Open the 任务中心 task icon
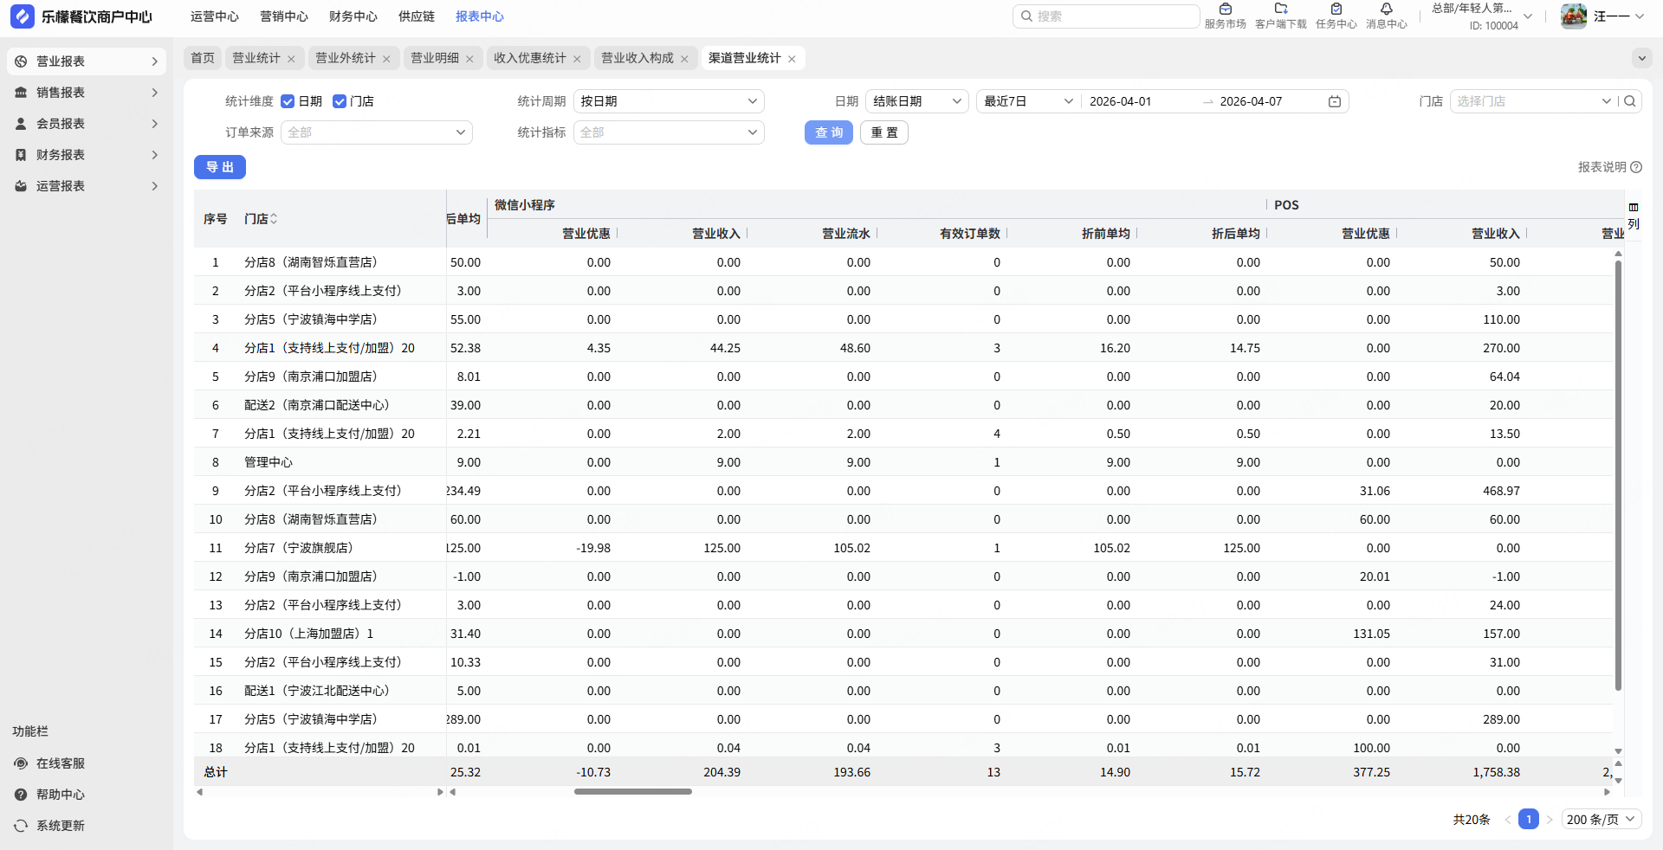Image resolution: width=1663 pixels, height=850 pixels. [1336, 10]
